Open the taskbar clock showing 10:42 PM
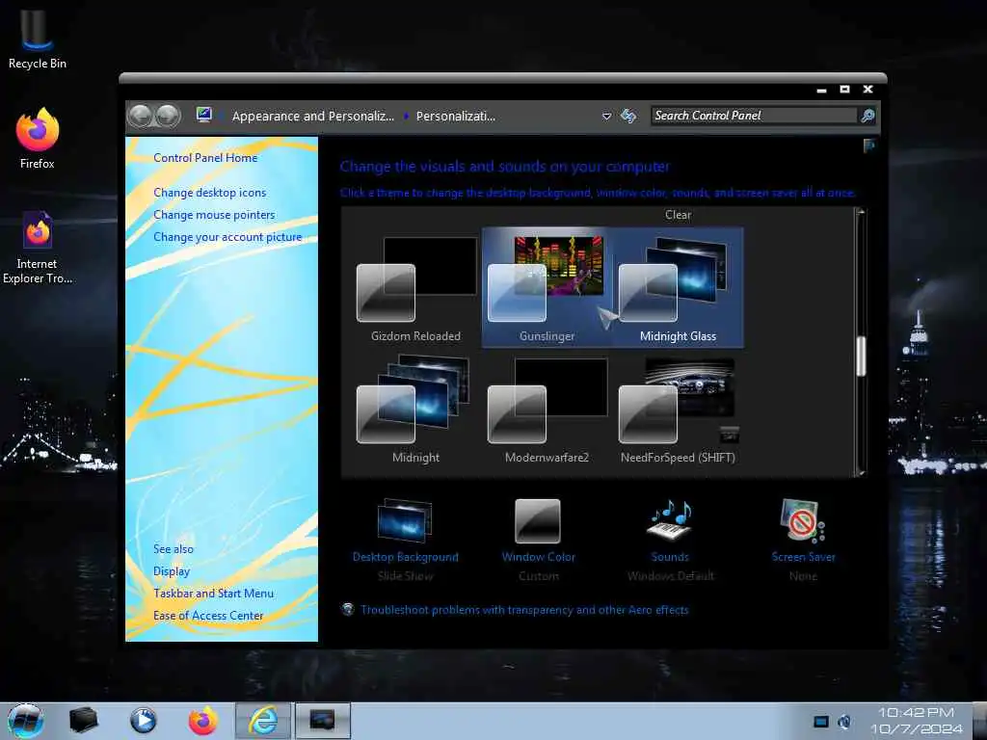 917,721
